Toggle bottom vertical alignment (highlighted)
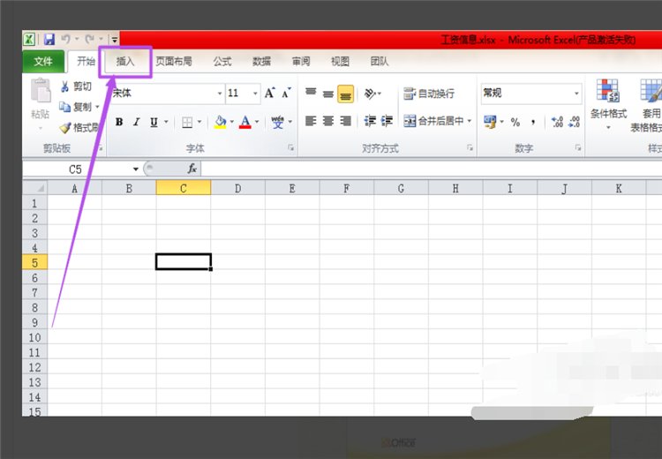Screen dimensions: 662x459 coord(345,94)
